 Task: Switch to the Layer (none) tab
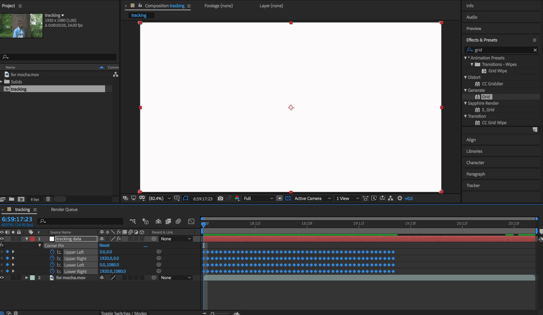[271, 6]
